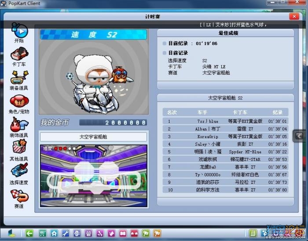
Task: Click the 尖锋 HT LE kart value
Action: 214,67
